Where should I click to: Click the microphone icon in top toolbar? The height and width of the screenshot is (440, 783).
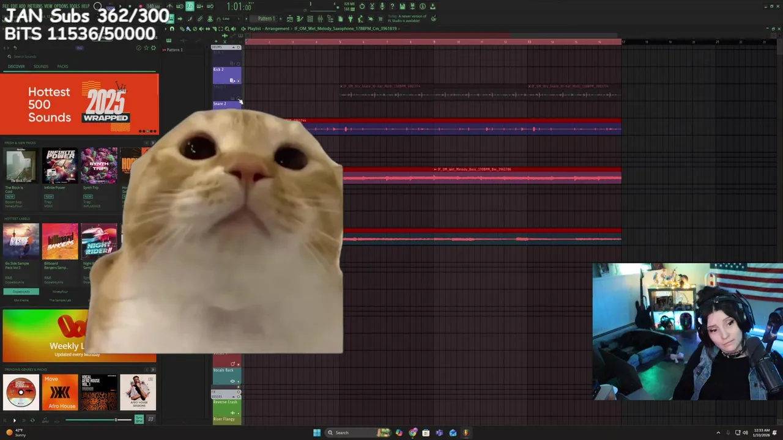pyautogui.click(x=382, y=6)
